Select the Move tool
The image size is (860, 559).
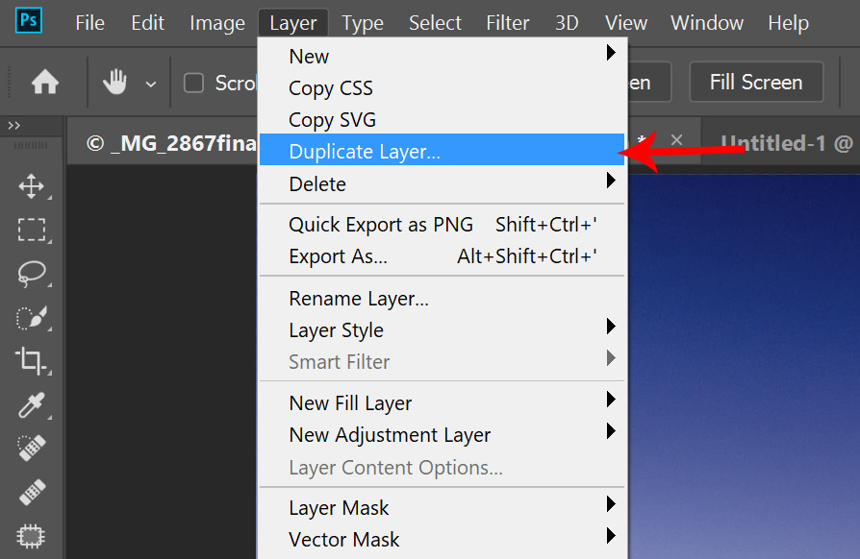(32, 186)
